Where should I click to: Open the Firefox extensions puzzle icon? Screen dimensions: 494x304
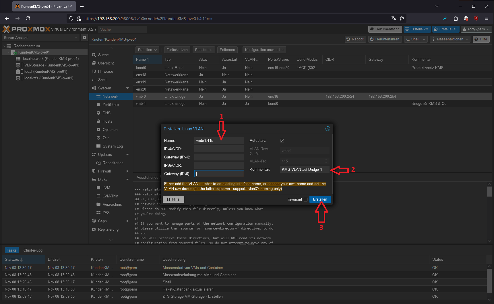pos(456,18)
